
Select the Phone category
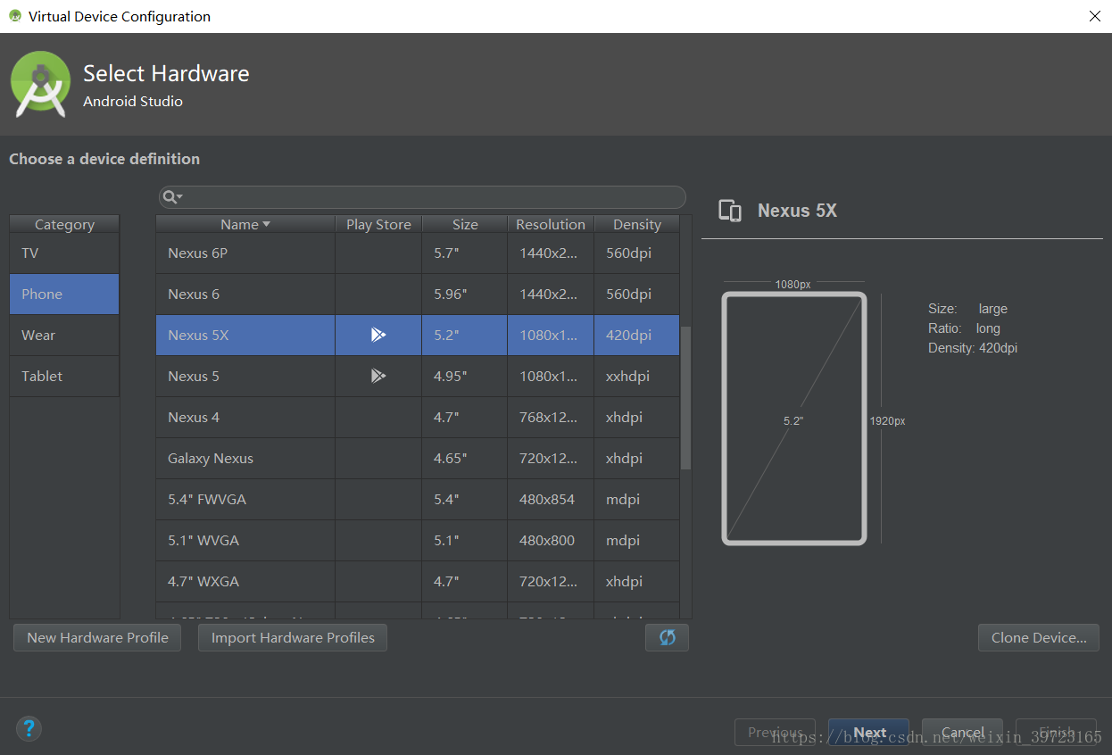[64, 295]
